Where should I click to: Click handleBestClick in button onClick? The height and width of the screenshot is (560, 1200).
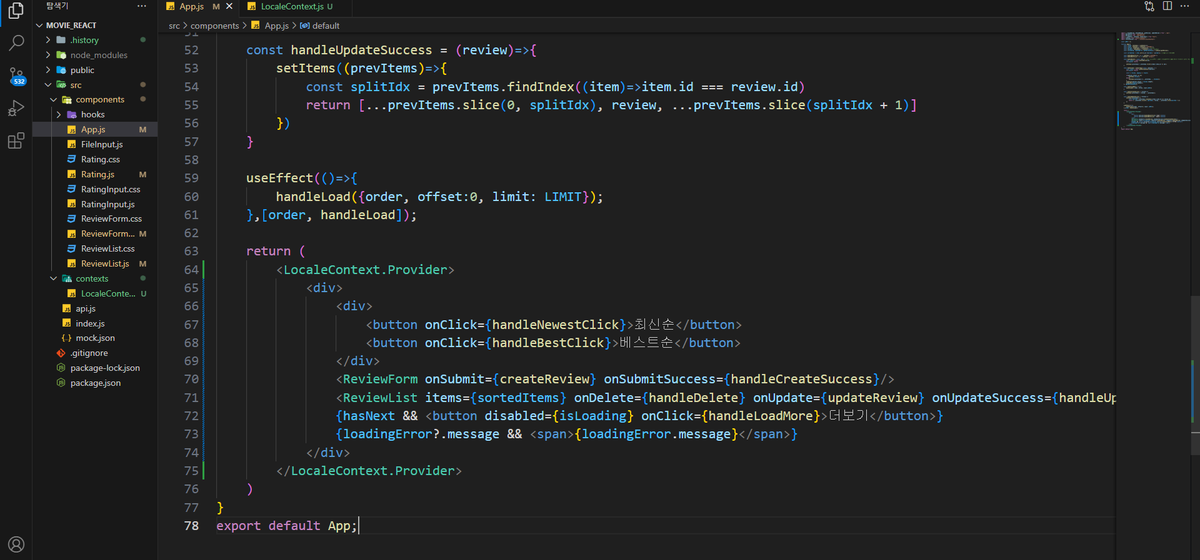[548, 343]
